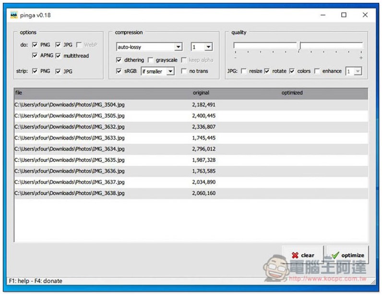382x295 pixels.
Task: Select the IMG_3633.jpg file row
Action: click(191, 138)
